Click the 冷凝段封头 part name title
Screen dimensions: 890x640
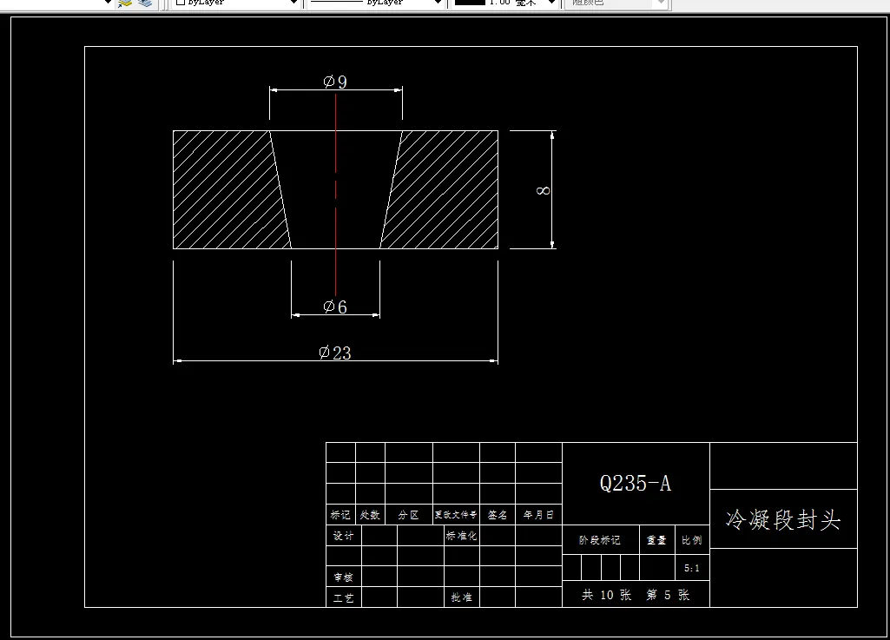782,519
